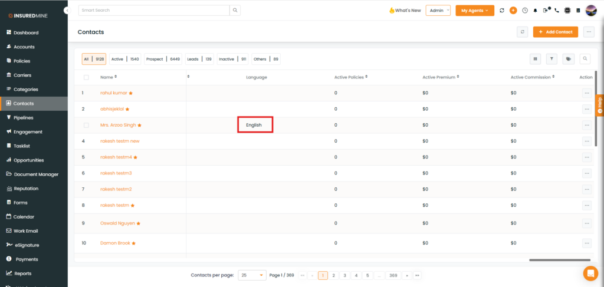604x287 pixels.
Task: Click the orange quick-add plus icon
Action: click(513, 11)
